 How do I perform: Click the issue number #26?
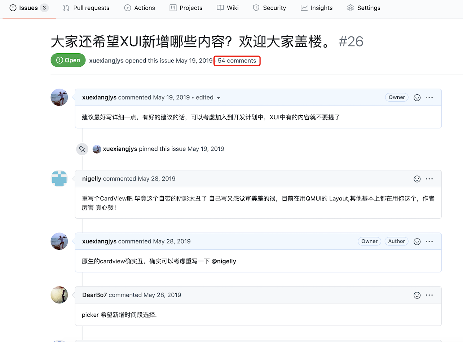tap(351, 42)
